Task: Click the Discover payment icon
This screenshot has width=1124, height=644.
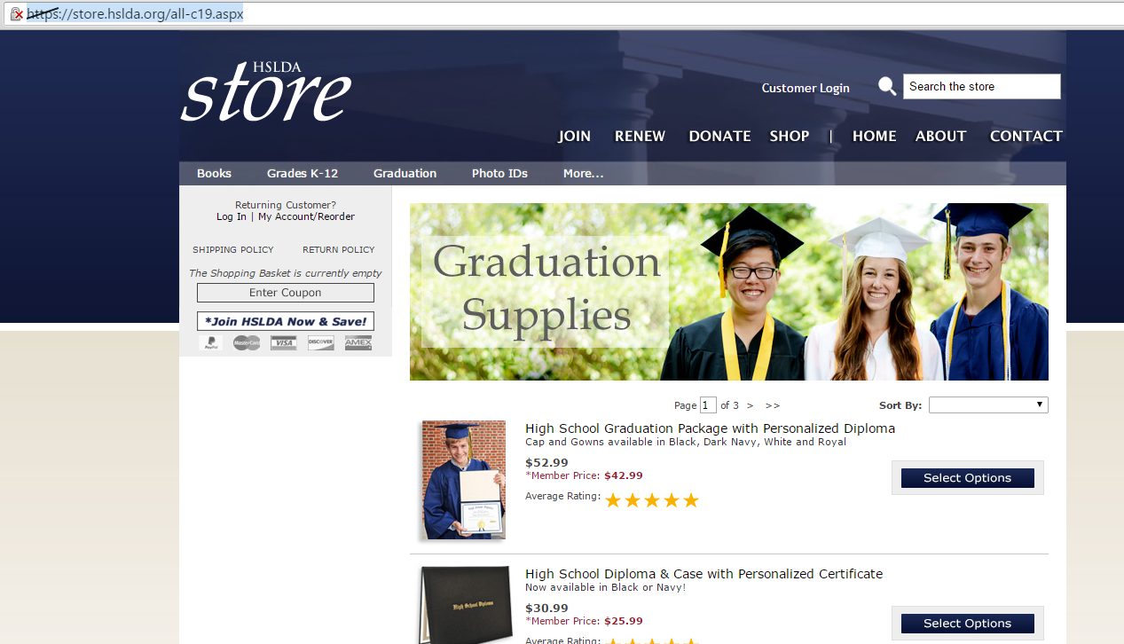Action: click(321, 343)
